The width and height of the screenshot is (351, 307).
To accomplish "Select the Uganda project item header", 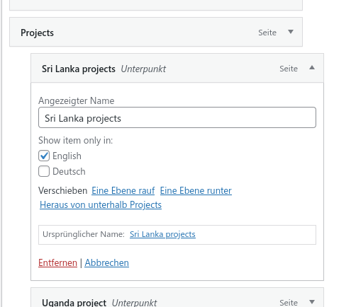I will [x=177, y=298].
